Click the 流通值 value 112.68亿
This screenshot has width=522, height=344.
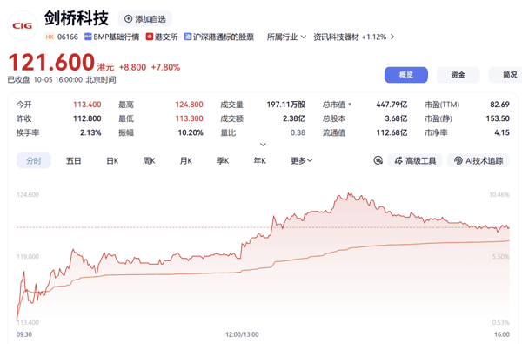coord(391,132)
